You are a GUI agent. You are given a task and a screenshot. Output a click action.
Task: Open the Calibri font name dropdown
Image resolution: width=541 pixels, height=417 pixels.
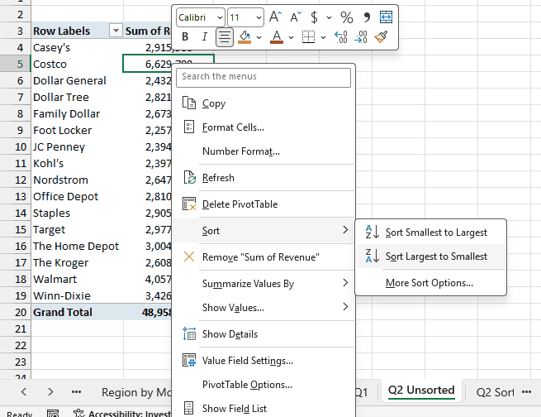point(220,17)
